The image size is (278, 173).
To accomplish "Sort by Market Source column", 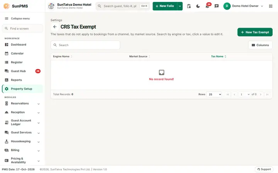I will tap(139, 57).
